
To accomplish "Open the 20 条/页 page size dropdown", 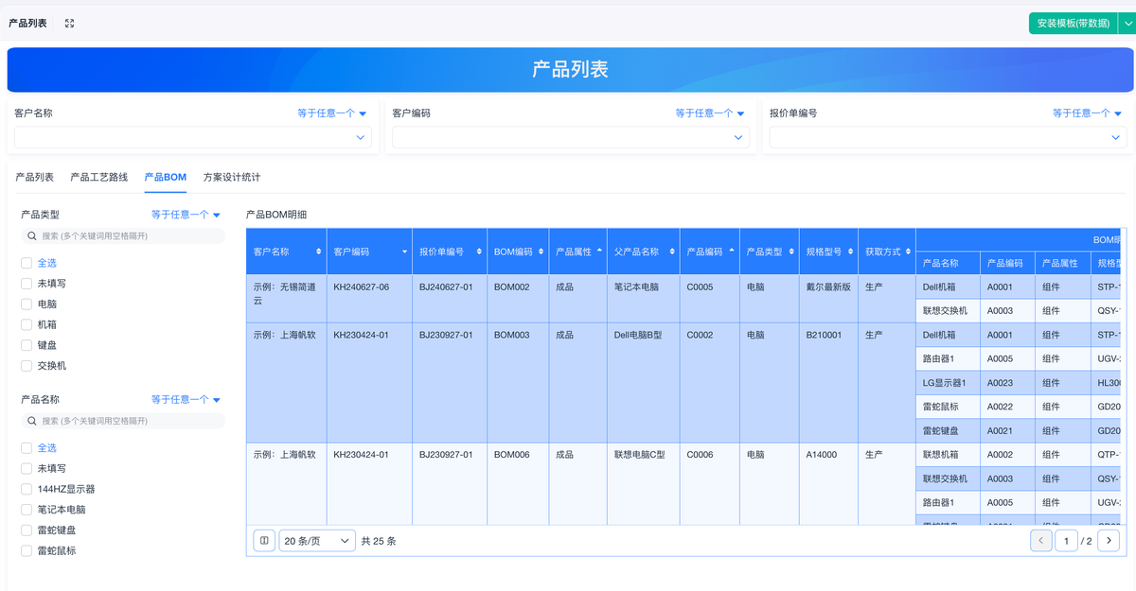I will tap(317, 541).
